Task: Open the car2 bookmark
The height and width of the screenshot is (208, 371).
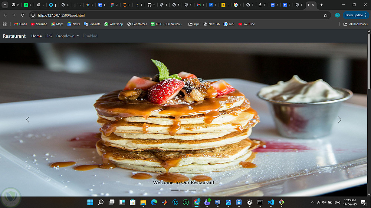Action: (229, 24)
